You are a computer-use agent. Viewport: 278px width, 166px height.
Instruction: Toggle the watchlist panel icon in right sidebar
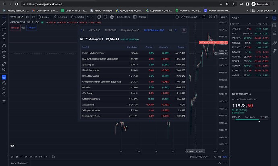(274, 18)
